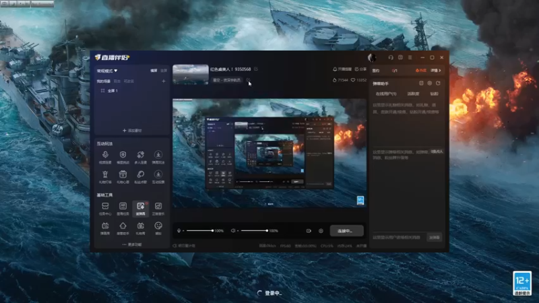Screen dimensions: 539x303
Task: Click the 开播提醒 bell notification button
Action: click(x=342, y=69)
